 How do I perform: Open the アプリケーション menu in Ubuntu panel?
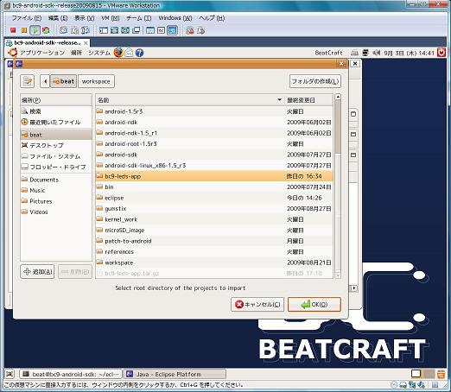pyautogui.click(x=42, y=53)
